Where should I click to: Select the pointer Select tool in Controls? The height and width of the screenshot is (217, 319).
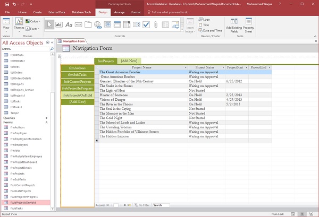coord(49,24)
